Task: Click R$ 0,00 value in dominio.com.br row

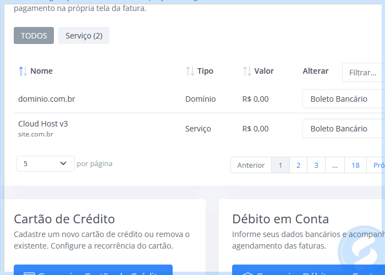Action: [255, 99]
